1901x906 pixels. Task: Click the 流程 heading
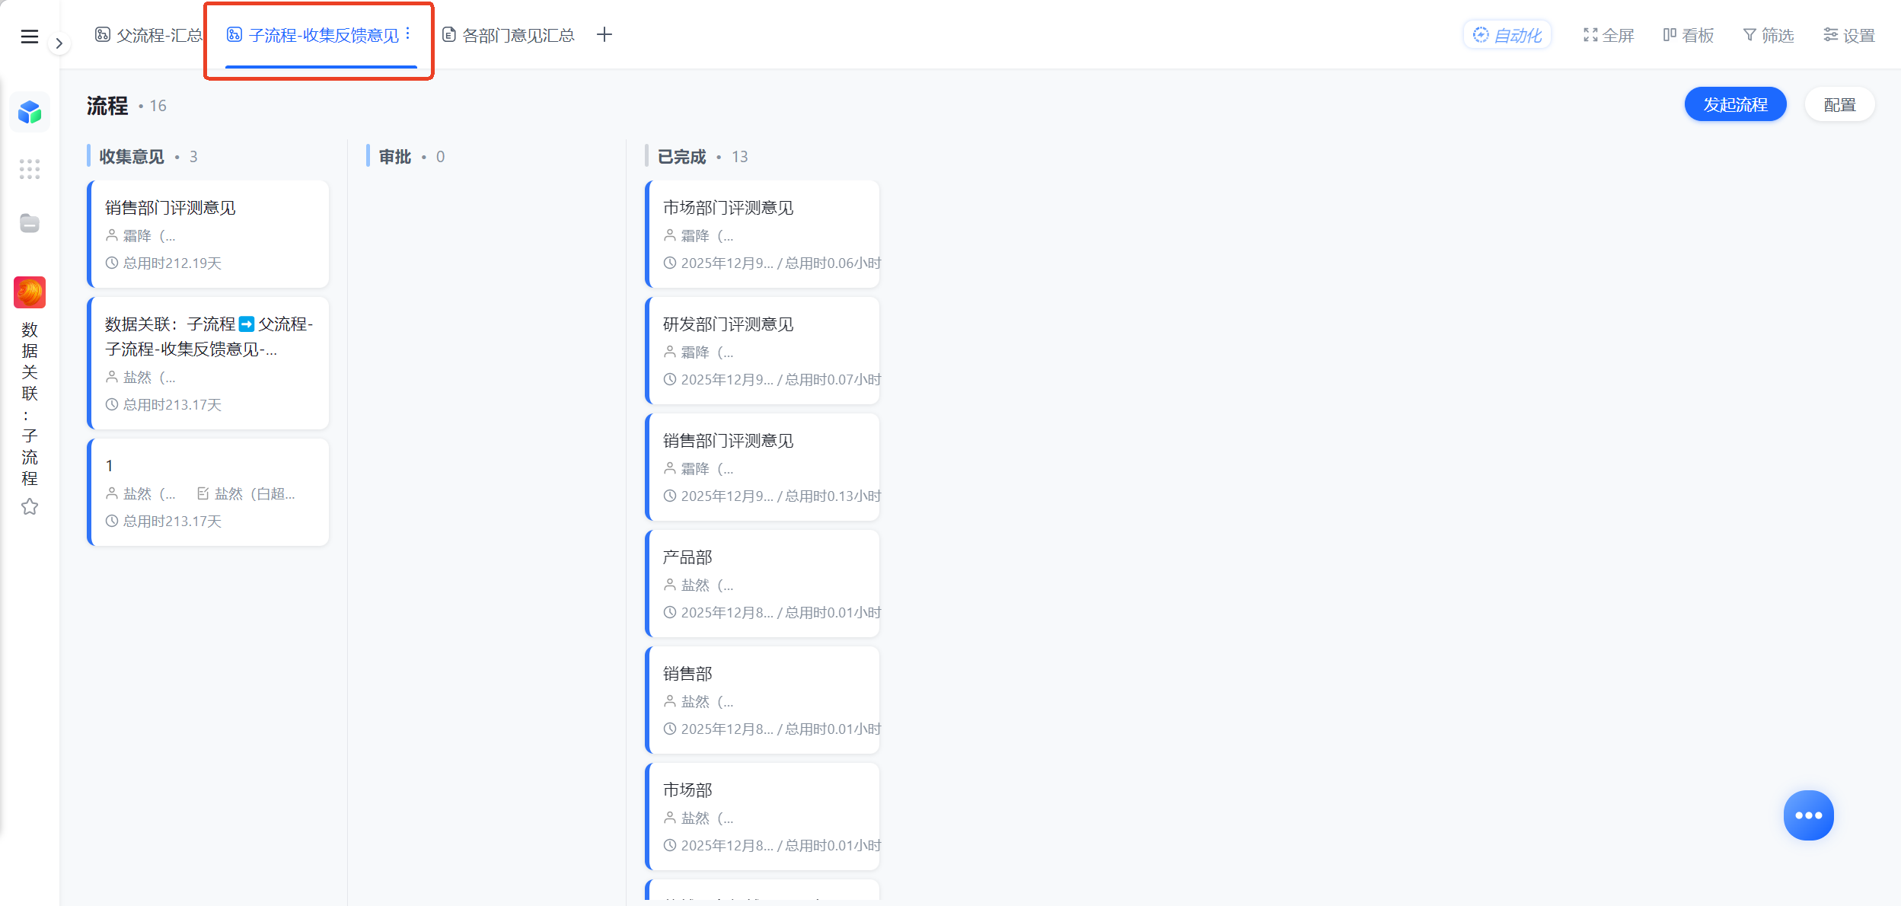click(107, 105)
